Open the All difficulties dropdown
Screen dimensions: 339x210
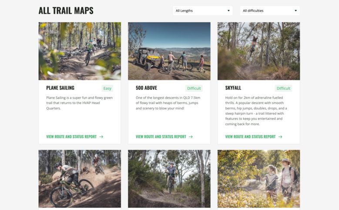270,10
